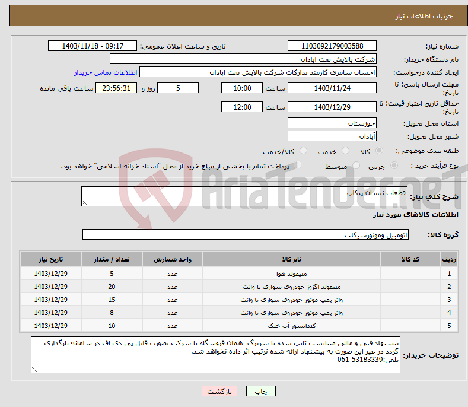The height and width of the screenshot is (407, 468).
Task: Click the item منیفولد اگزوز خودروی سواری یا وانت
Action: coord(291,287)
